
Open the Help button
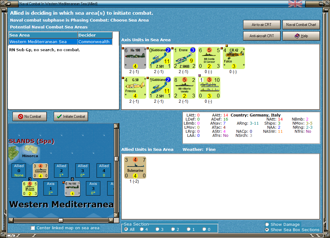pos(301,36)
